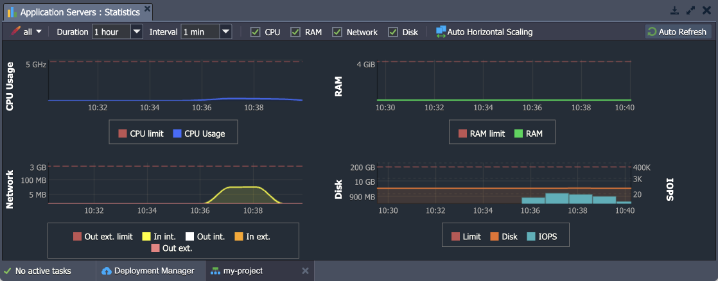Viewport: 718px width, 281px height.
Task: Toggle the Disk checkbox
Action: [393, 32]
